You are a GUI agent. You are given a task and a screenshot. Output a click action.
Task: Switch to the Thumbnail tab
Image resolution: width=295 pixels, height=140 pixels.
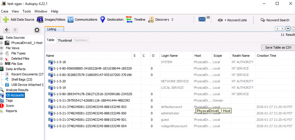click(65, 40)
